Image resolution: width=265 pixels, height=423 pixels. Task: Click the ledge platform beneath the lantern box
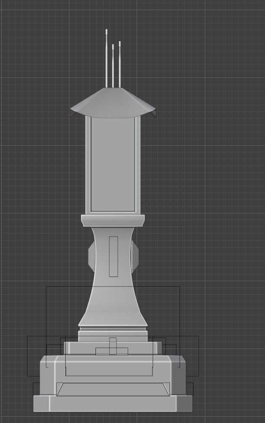point(113,221)
